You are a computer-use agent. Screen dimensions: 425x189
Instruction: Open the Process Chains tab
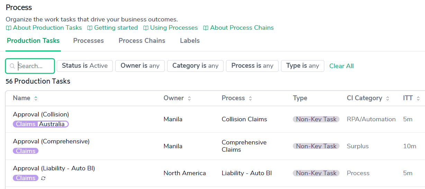coord(142,41)
